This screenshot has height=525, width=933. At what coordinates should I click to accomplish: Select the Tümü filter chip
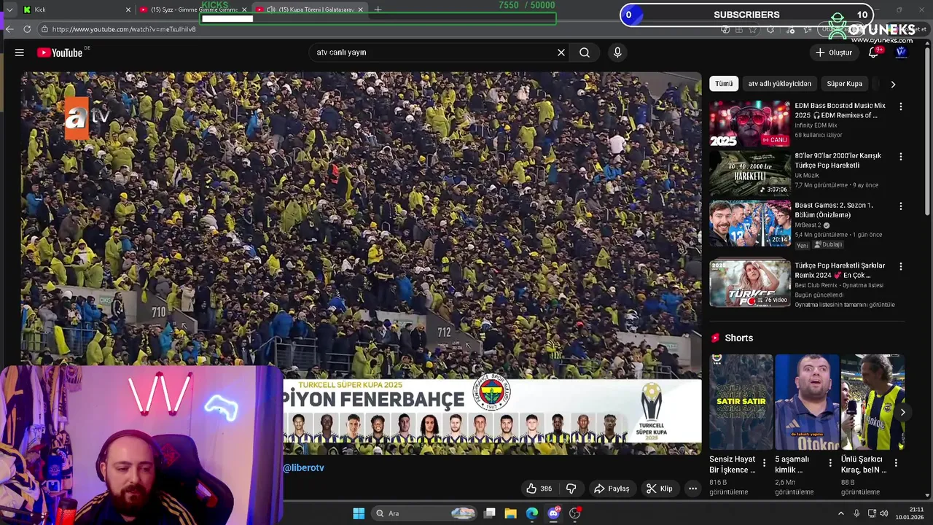pyautogui.click(x=724, y=84)
